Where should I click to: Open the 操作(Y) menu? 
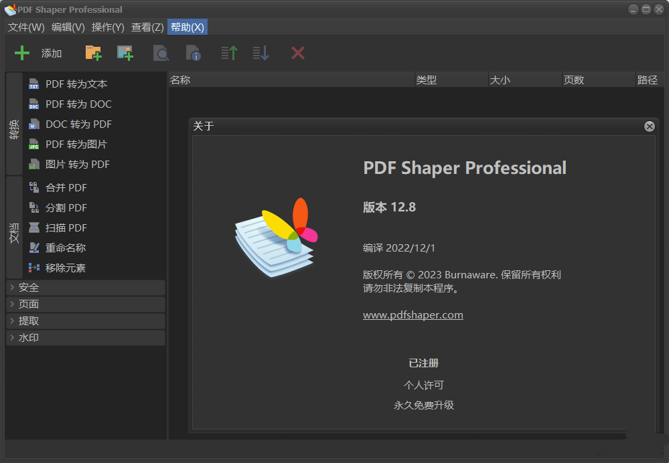pyautogui.click(x=108, y=27)
